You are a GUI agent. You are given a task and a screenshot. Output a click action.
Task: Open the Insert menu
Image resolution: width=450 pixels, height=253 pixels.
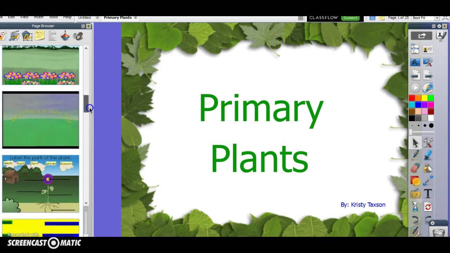tap(39, 17)
